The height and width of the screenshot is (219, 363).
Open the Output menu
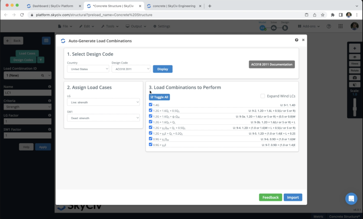pyautogui.click(x=136, y=26)
